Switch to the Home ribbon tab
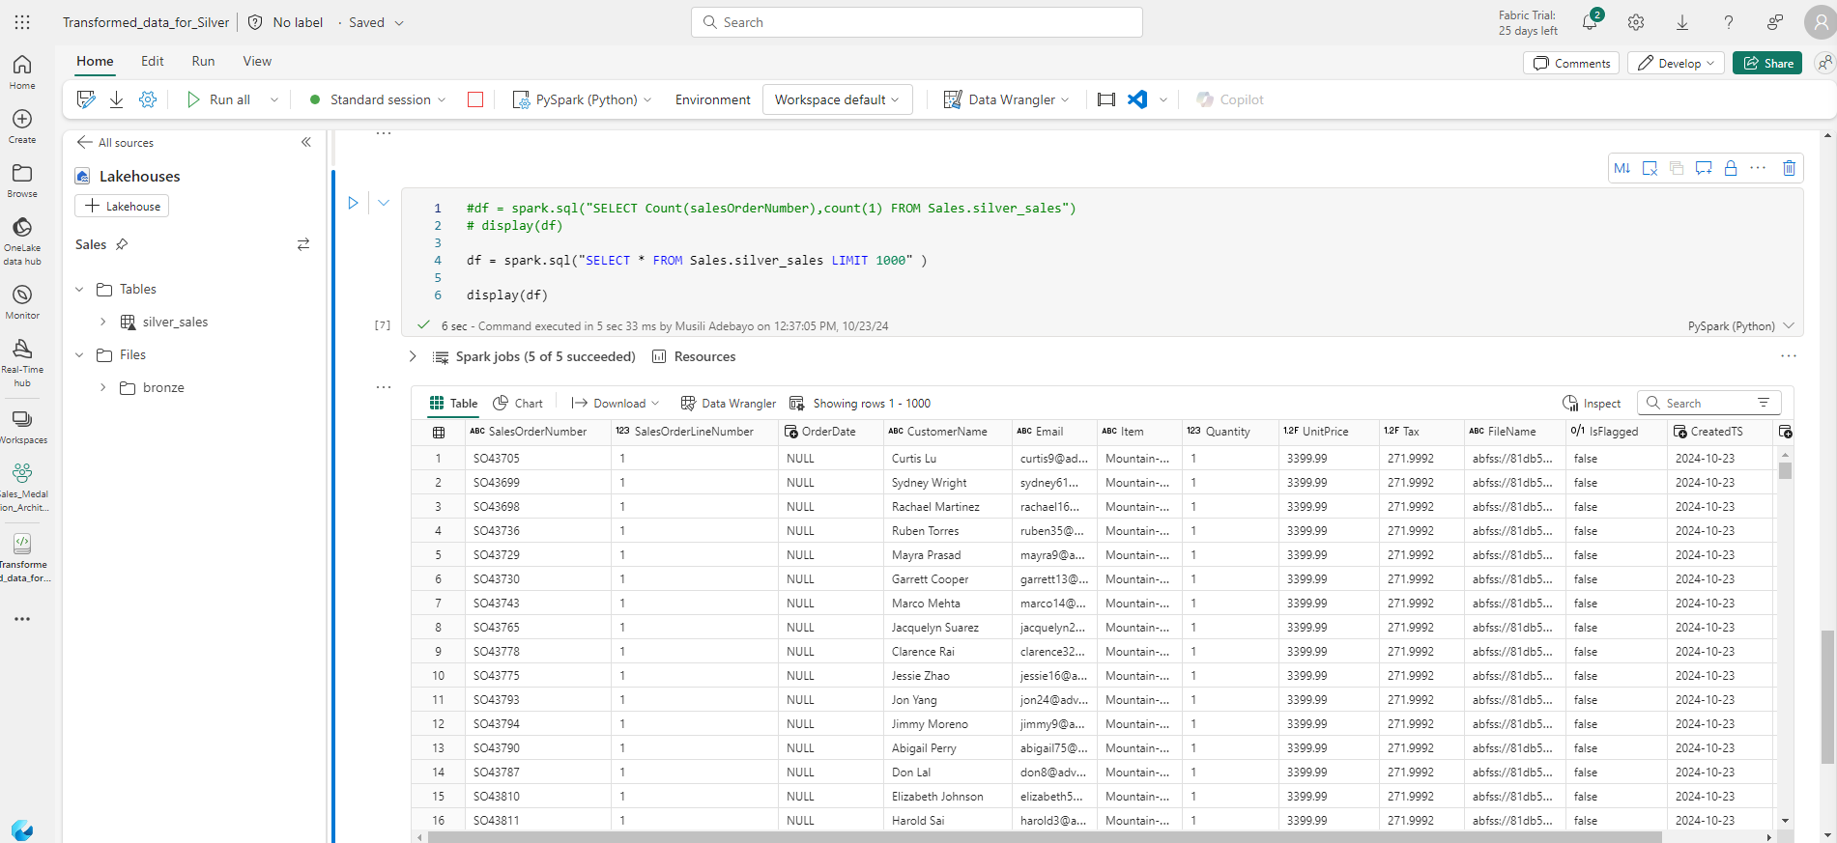Screen dimensions: 1837x843 click(95, 61)
